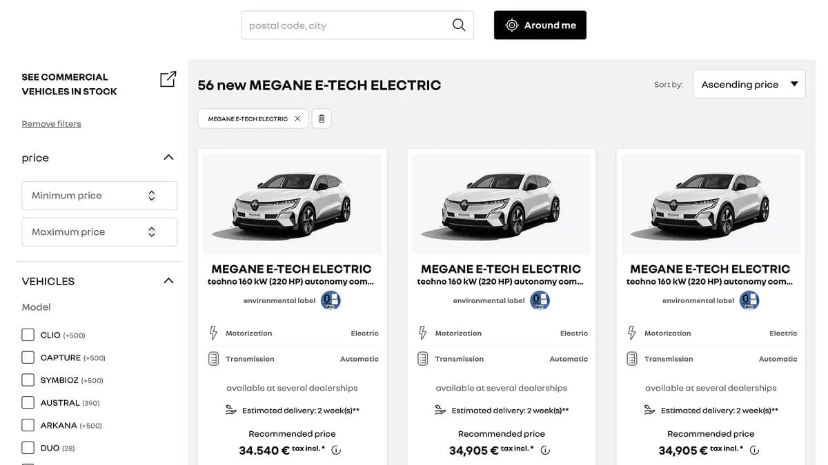Open commercial vehicles via external link icon
This screenshot has height=465, width=828.
[168, 79]
